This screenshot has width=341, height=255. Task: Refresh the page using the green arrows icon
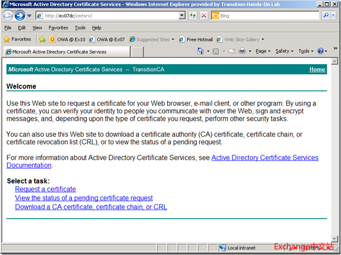[193, 15]
